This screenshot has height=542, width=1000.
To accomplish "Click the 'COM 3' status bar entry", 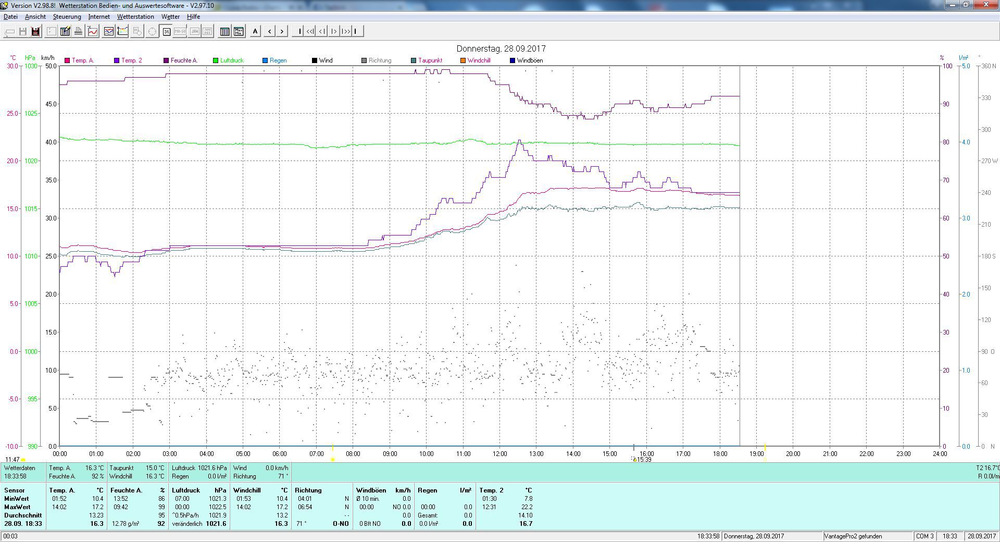I will (925, 536).
